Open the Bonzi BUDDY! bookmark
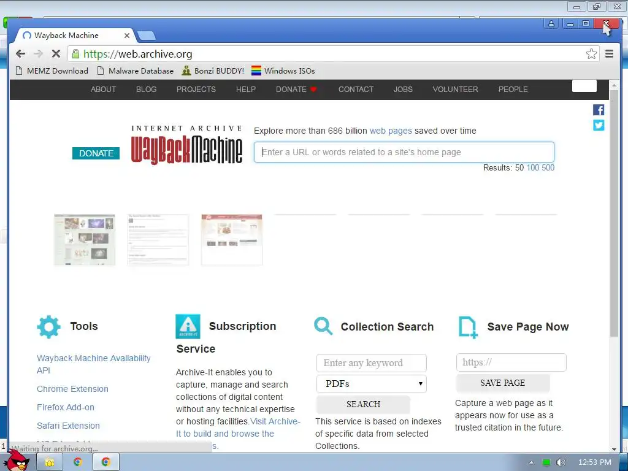 click(x=213, y=71)
